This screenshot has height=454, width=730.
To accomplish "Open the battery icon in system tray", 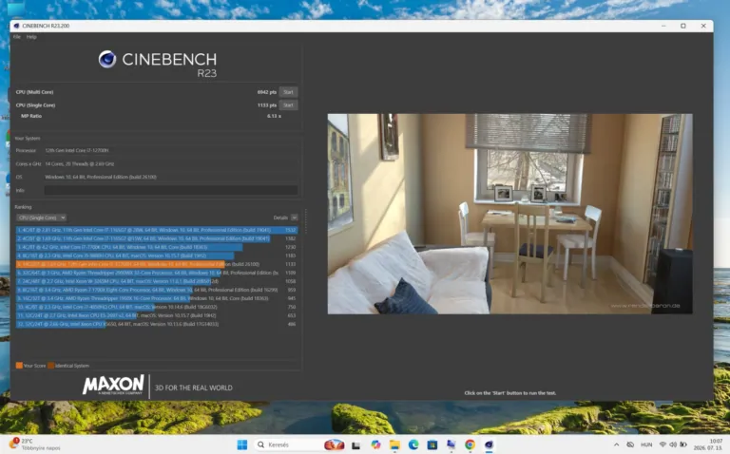I will tap(683, 445).
